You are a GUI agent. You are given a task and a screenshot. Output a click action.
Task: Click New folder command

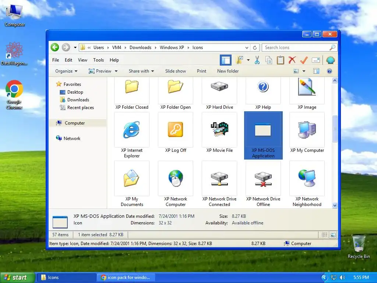pyautogui.click(x=228, y=71)
